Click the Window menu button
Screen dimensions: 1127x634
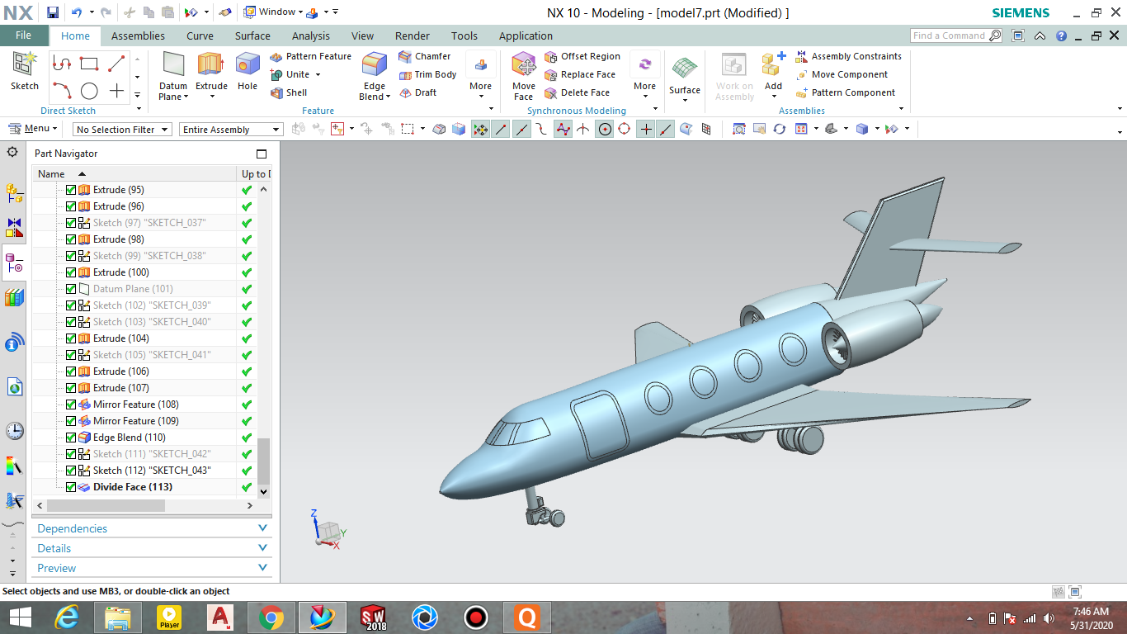(x=271, y=12)
